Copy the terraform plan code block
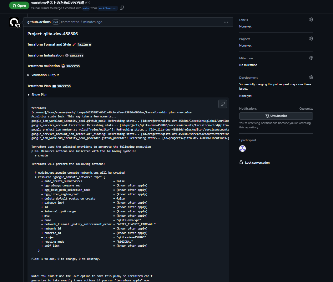Image resolution: width=333 pixels, height=282 pixels. click(x=222, y=104)
